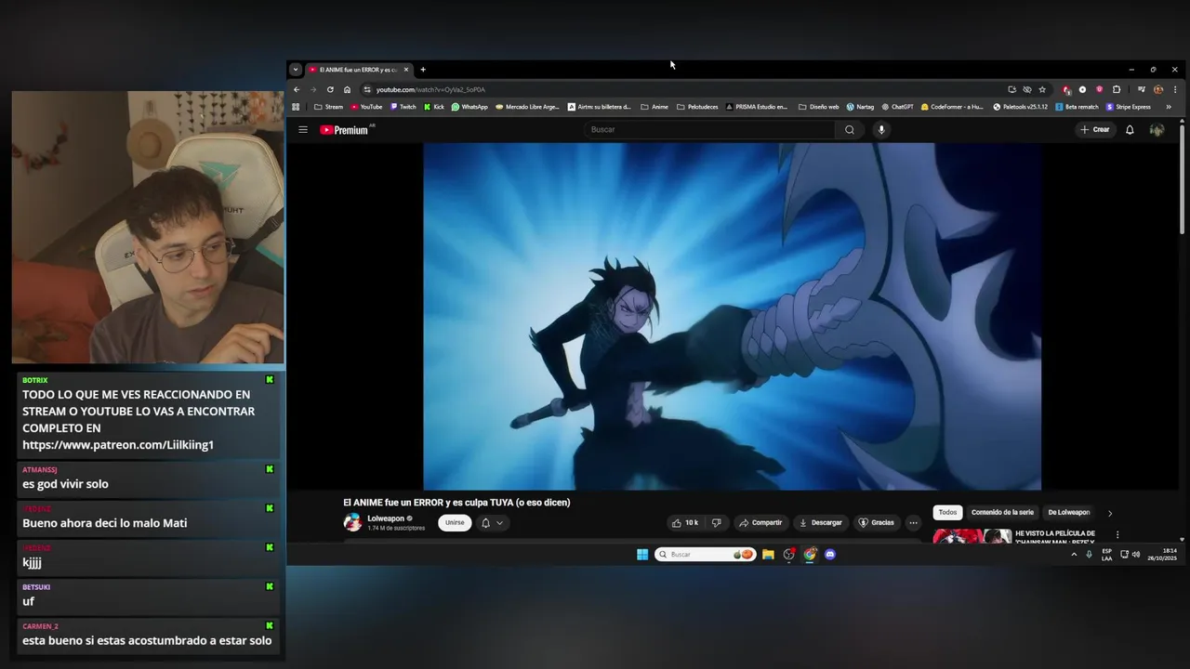Open the Anime bookmarks folder
Screen dimensions: 1190x669
pyautogui.click(x=654, y=107)
